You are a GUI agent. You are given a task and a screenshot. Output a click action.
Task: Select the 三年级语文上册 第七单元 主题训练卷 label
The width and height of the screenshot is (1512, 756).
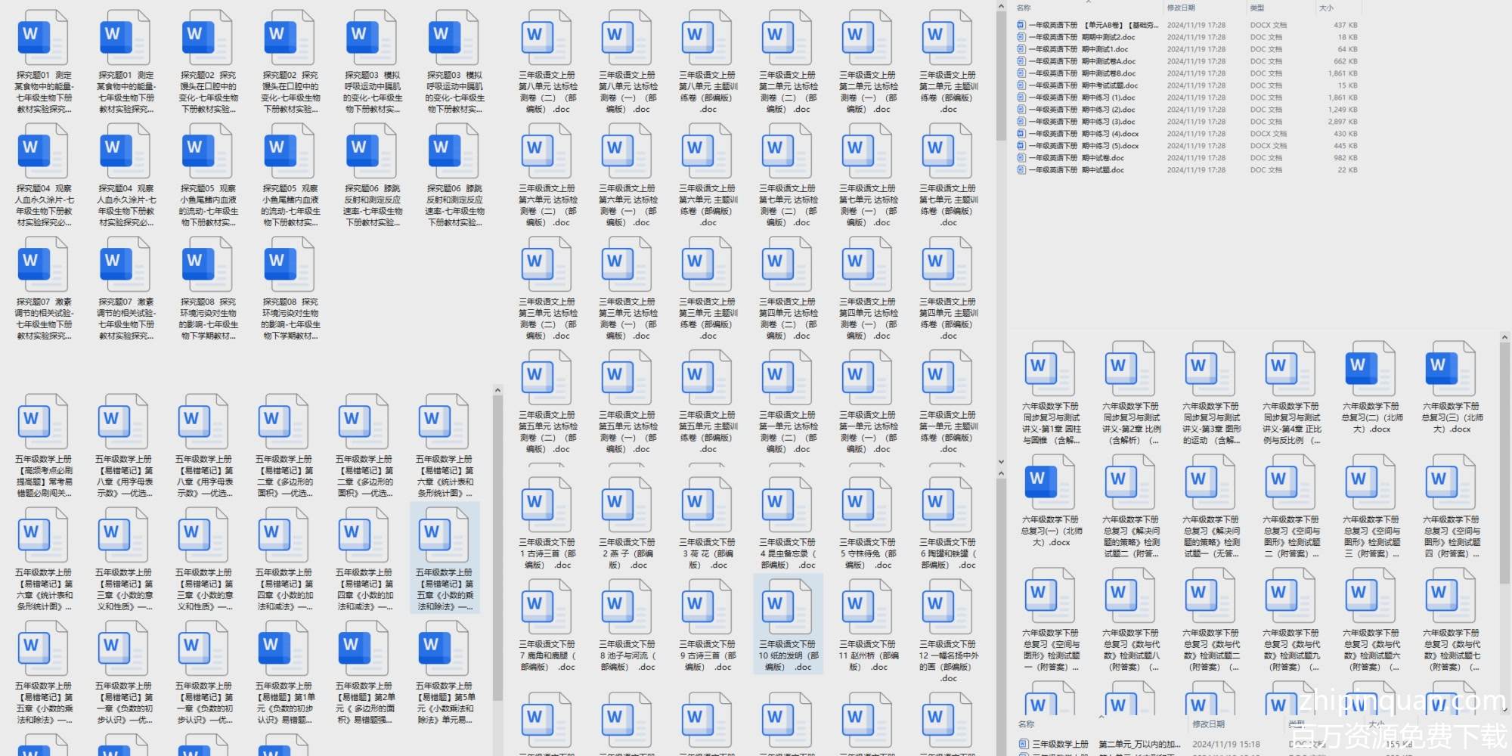[x=948, y=206]
